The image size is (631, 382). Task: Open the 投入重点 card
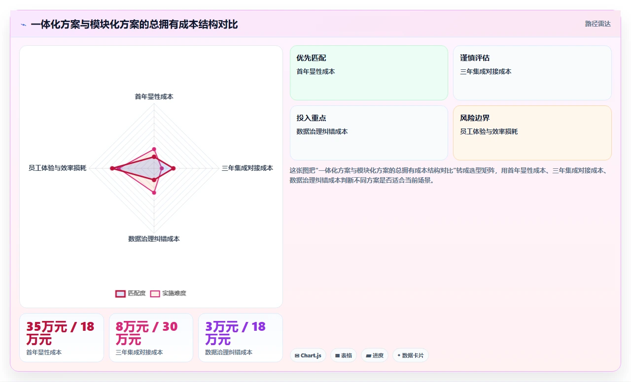click(369, 133)
